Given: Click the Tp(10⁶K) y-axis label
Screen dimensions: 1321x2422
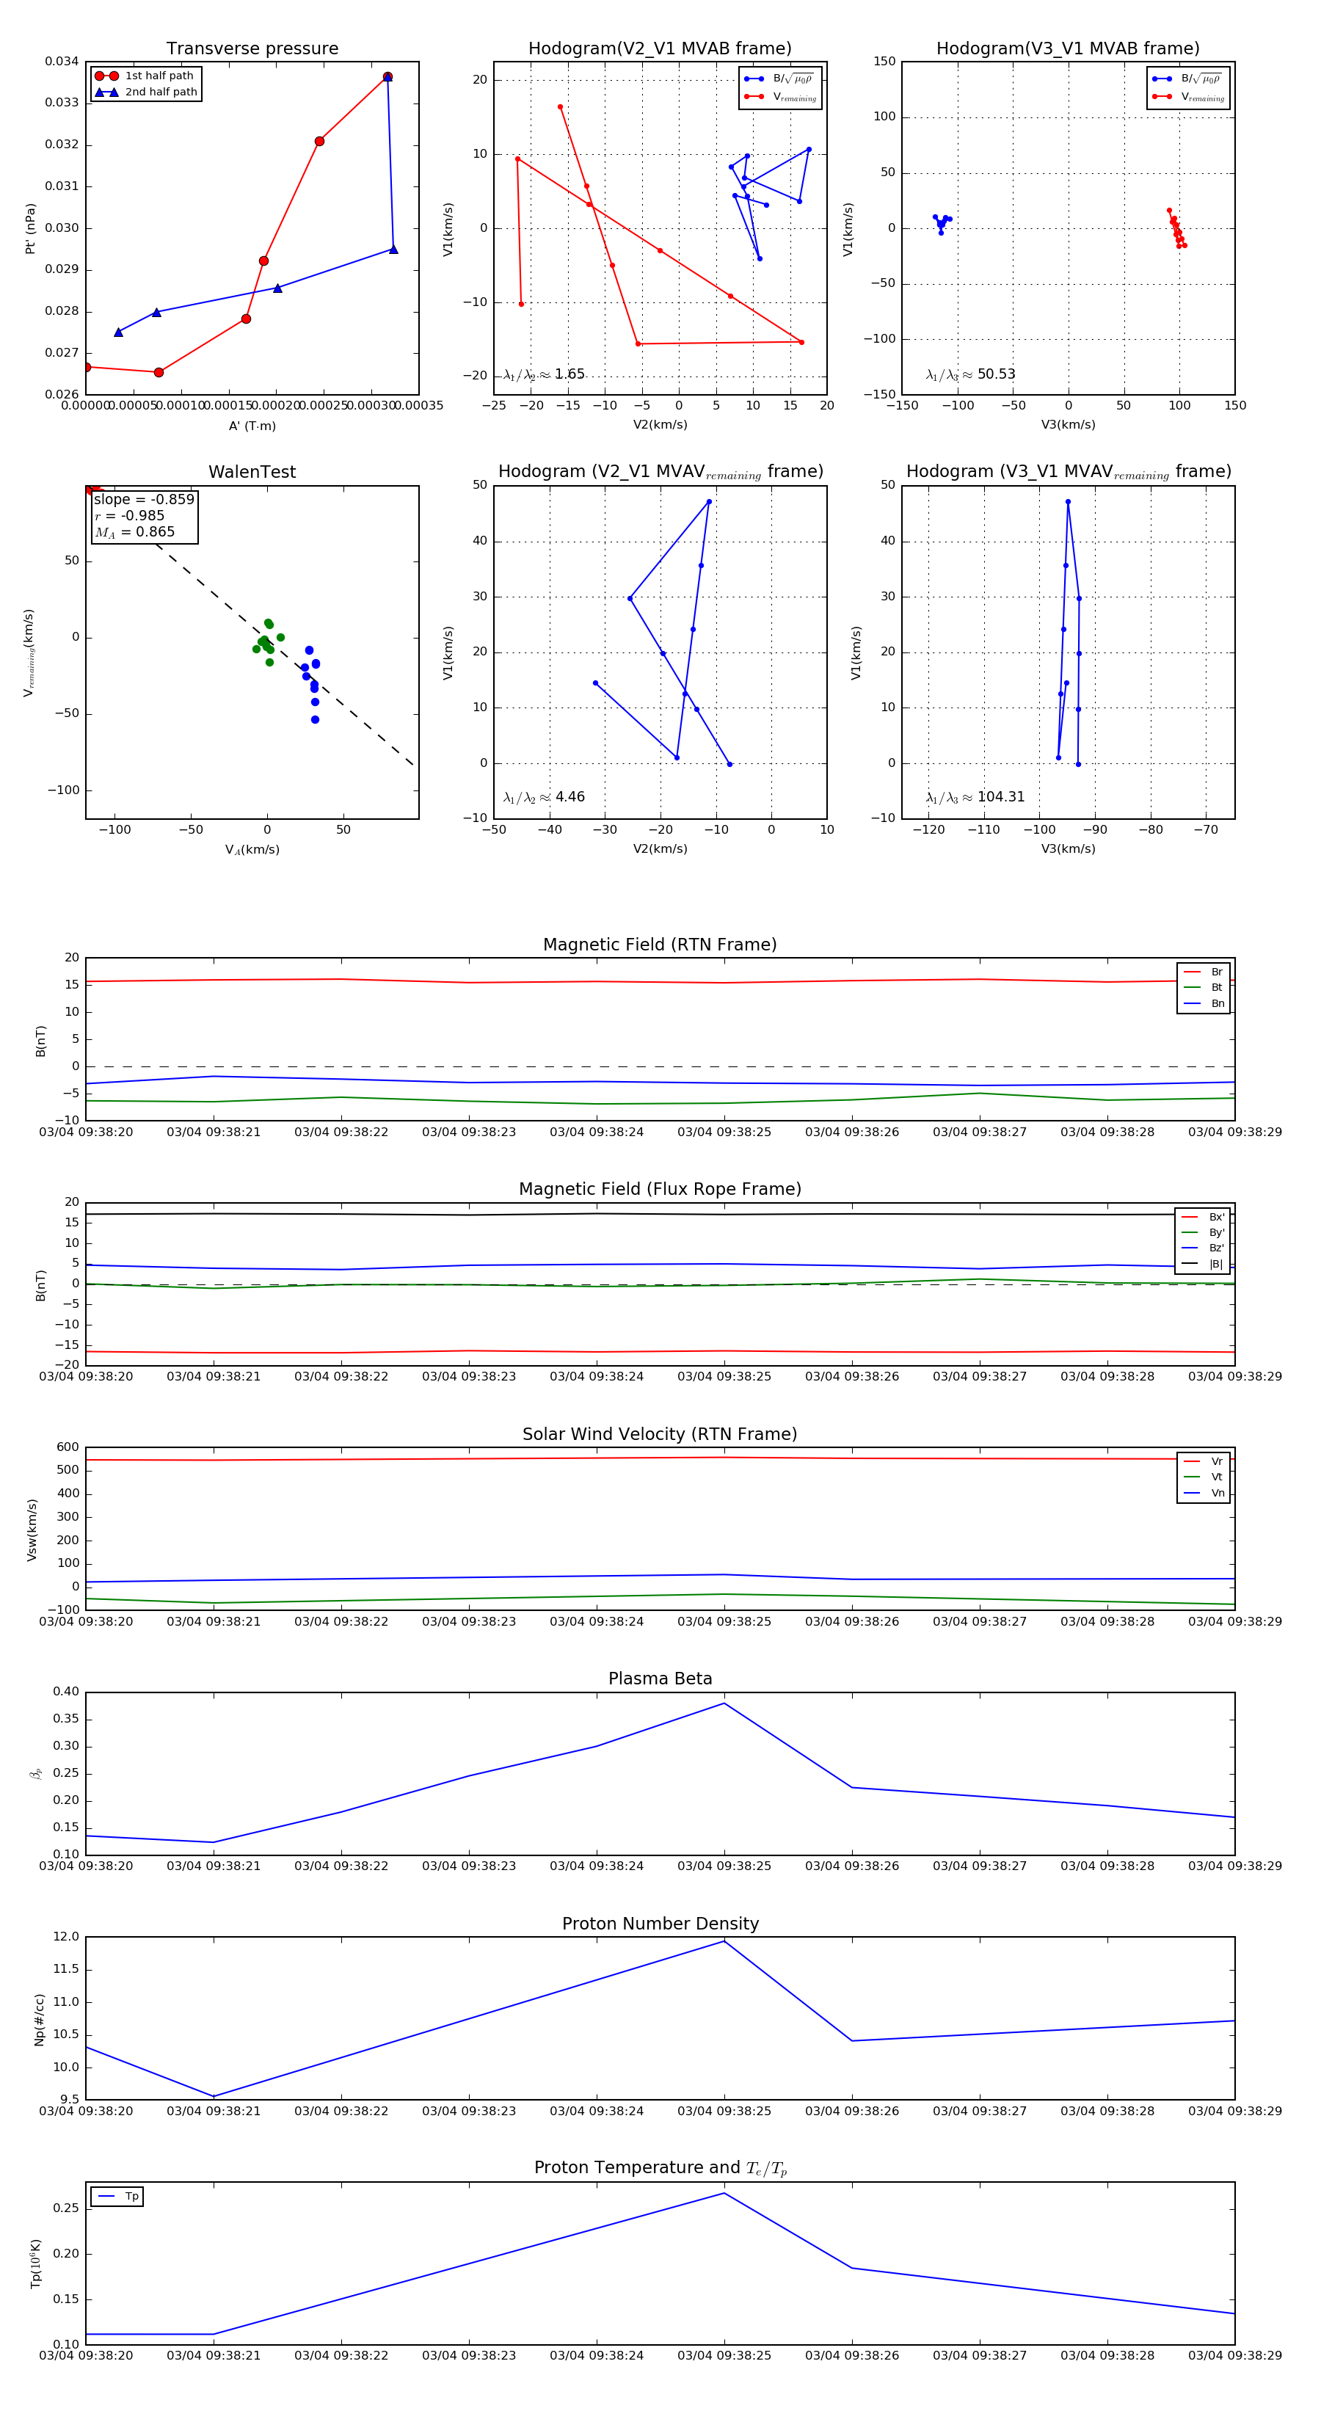Looking at the screenshot, I should tap(36, 2263).
